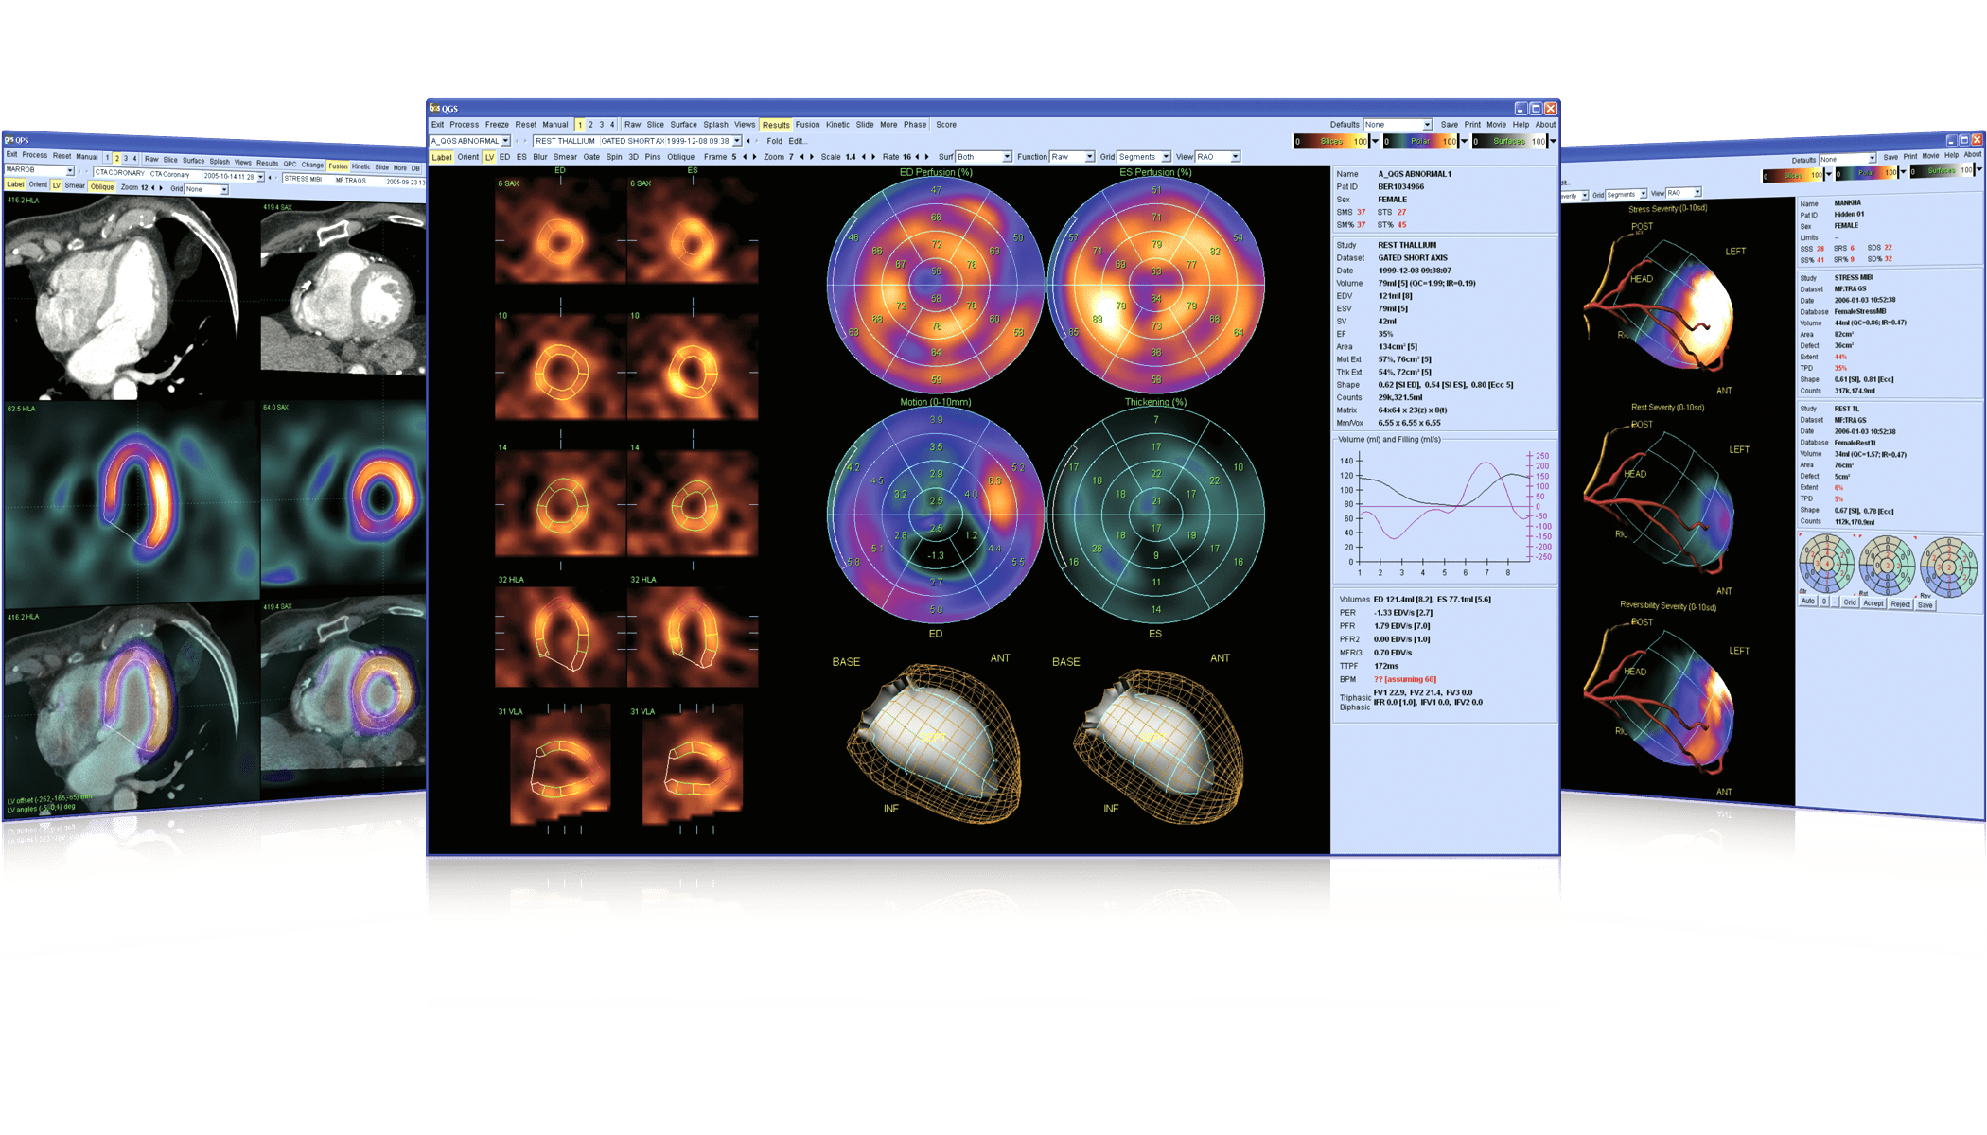Viewport: 1987px width, 1135px height.
Task: Open Polar colormap arrow in QGS
Action: (x=1464, y=142)
